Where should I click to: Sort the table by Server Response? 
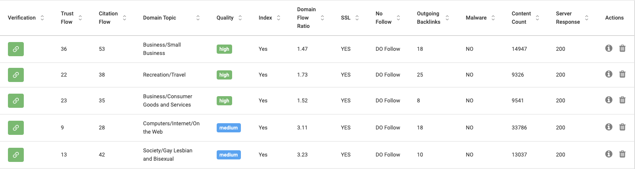coord(587,18)
